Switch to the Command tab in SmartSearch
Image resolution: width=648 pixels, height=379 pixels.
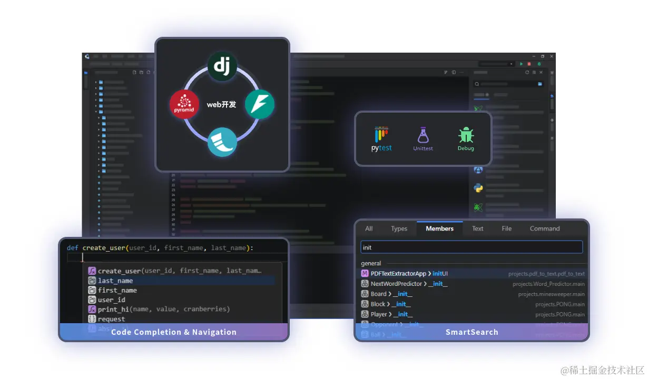pyautogui.click(x=545, y=228)
